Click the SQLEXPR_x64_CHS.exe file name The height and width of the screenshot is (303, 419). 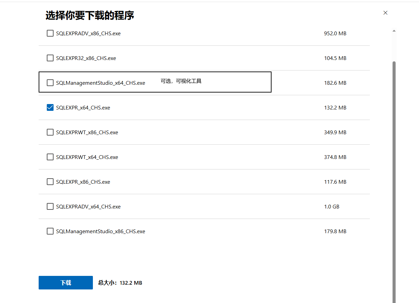(83, 108)
